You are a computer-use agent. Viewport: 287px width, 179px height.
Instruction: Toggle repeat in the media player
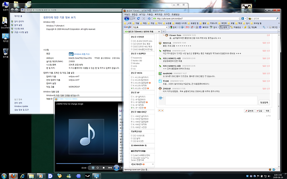(98, 168)
